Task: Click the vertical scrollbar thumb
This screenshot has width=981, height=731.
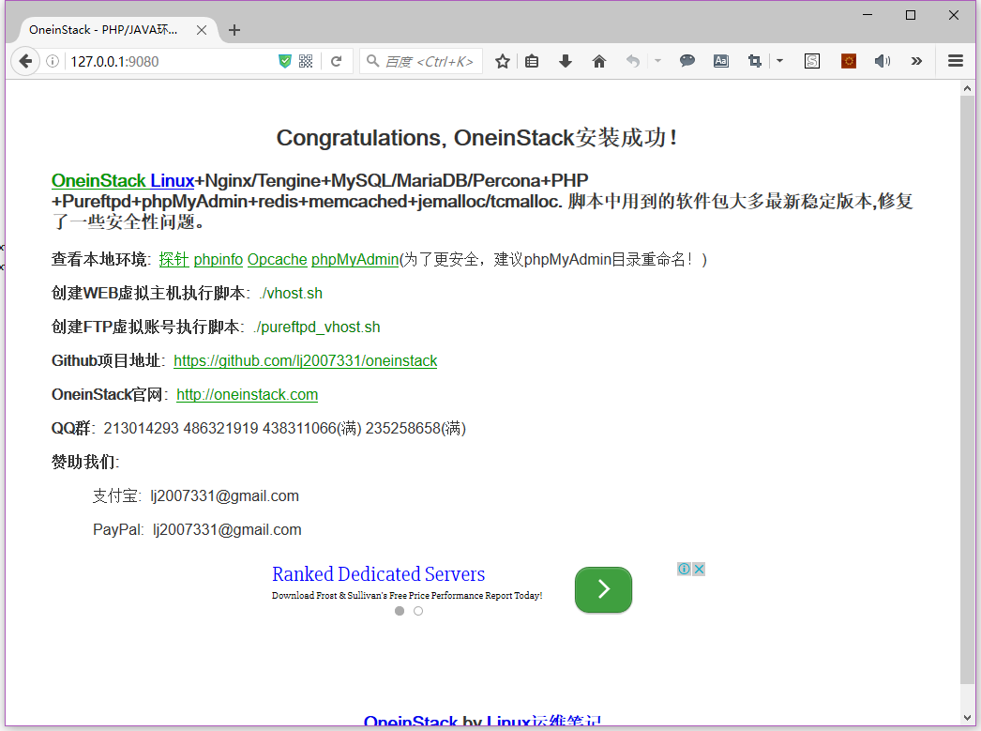Action: click(x=967, y=390)
